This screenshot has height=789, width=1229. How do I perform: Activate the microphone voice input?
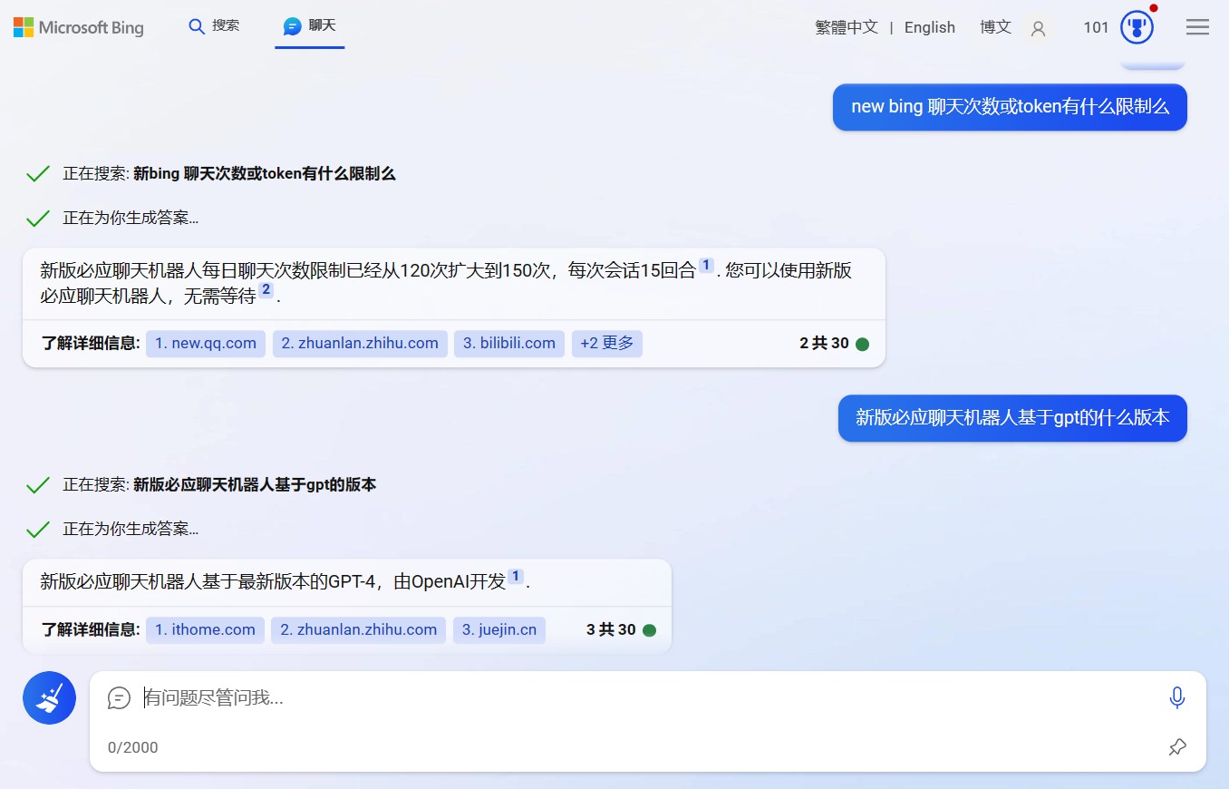pyautogui.click(x=1177, y=697)
